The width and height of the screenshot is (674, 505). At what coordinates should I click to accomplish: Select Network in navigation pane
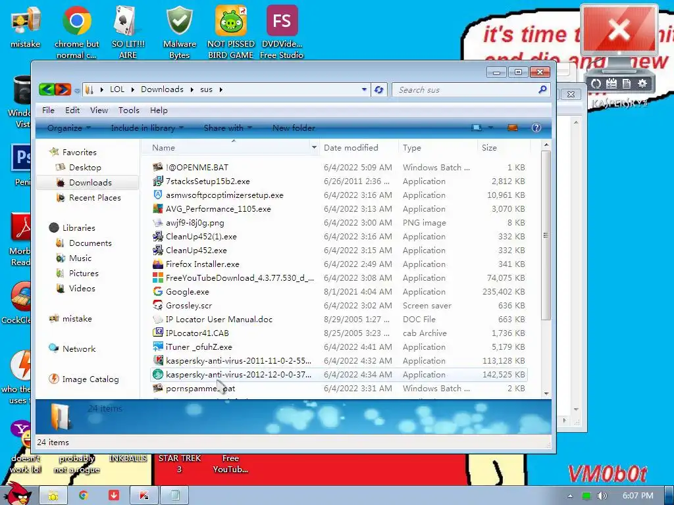tap(79, 349)
